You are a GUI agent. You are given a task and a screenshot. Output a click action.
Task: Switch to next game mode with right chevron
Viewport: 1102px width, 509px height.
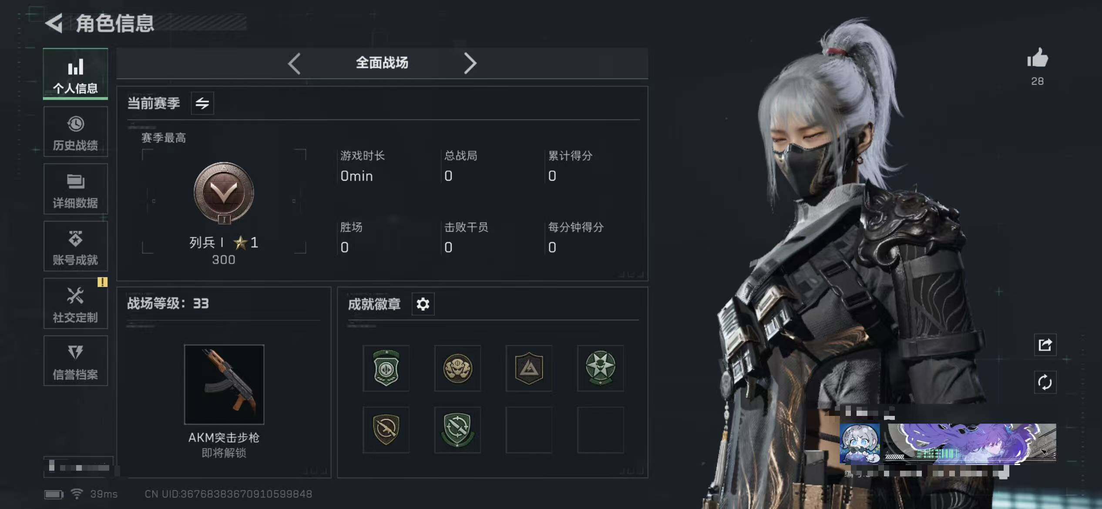[x=470, y=64]
